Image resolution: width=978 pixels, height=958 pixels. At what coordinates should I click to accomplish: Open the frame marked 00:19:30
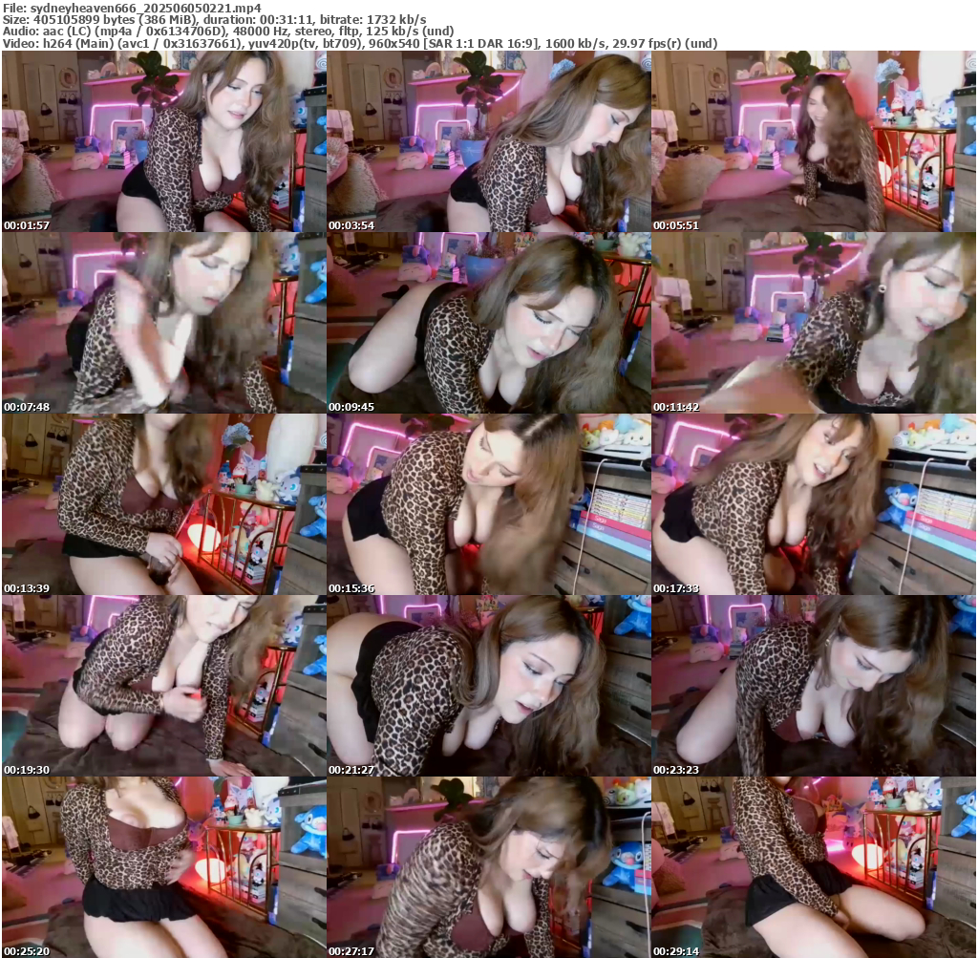[163, 686]
